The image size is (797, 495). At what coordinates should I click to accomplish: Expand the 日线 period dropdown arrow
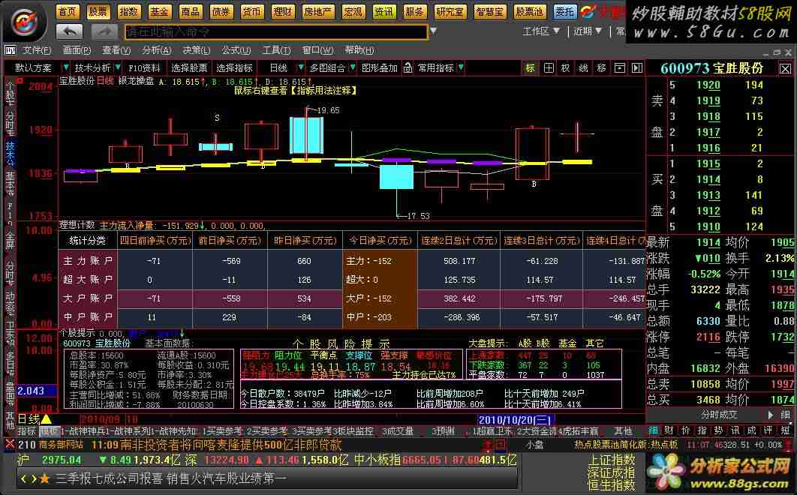point(300,67)
